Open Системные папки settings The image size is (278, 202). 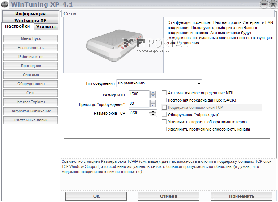tap(30, 120)
